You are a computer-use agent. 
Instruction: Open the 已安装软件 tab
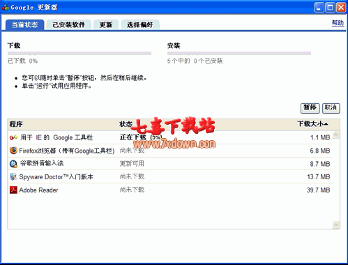(68, 24)
